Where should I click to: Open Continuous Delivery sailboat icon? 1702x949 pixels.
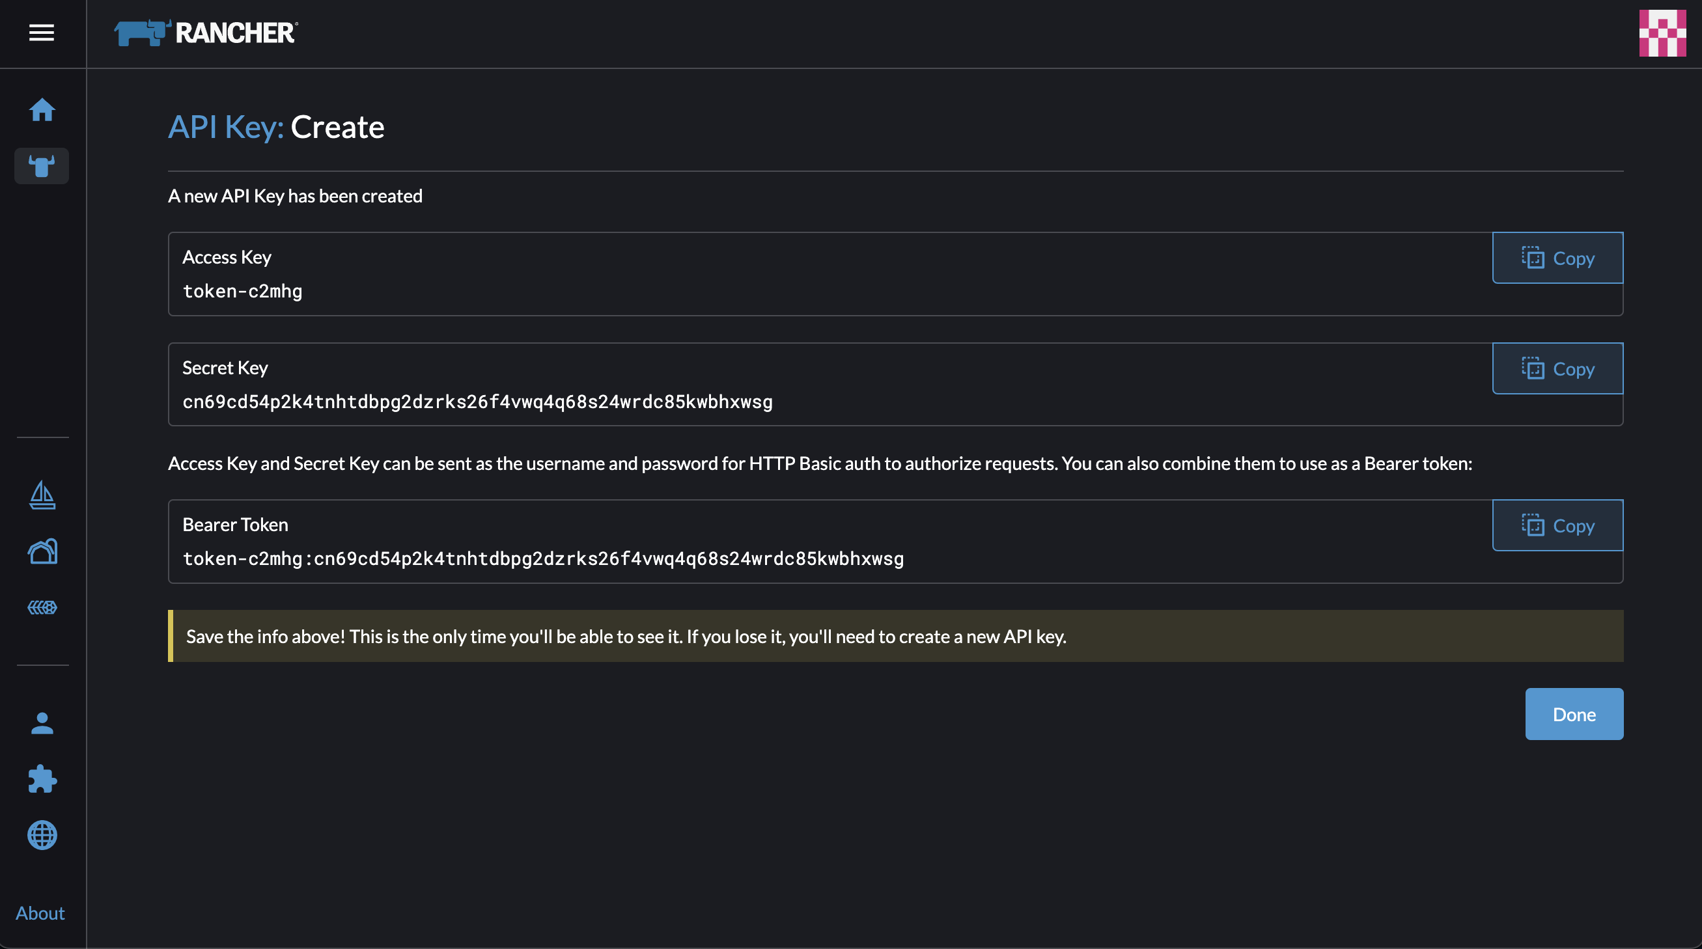42,495
